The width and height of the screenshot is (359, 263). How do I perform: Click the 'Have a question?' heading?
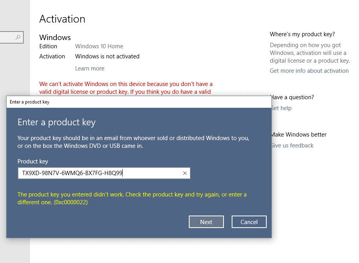[292, 97]
